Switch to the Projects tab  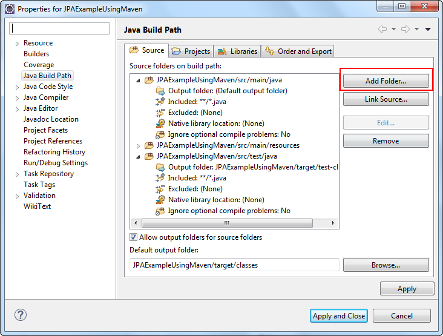191,51
